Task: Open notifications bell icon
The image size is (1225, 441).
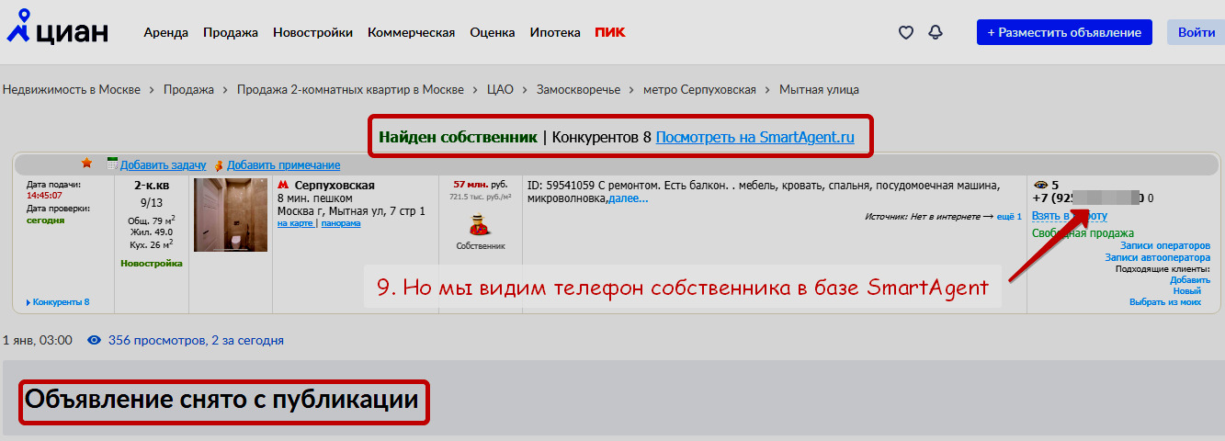Action: pyautogui.click(x=936, y=32)
